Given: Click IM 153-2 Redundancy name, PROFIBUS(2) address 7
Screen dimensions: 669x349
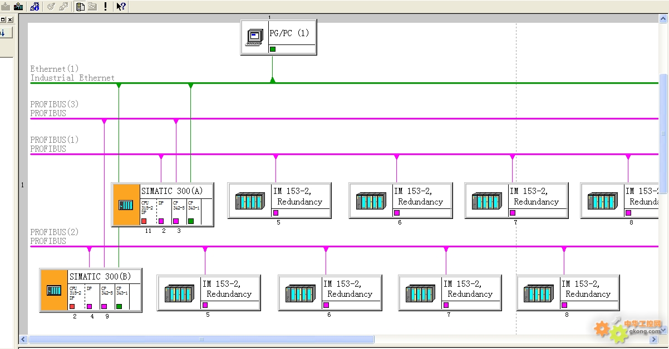Looking at the screenshot, I should click(468, 288).
